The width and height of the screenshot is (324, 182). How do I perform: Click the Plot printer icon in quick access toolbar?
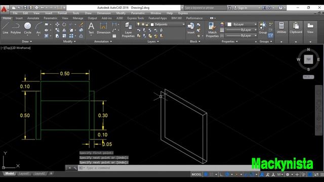click(36, 8)
